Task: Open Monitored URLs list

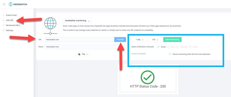Action: click(x=13, y=25)
